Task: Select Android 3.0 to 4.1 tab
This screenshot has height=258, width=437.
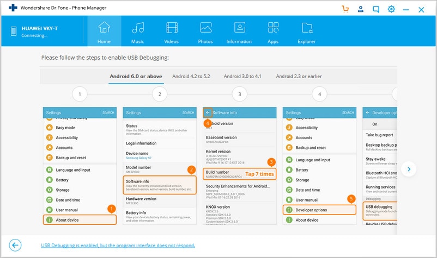Action: [242, 77]
